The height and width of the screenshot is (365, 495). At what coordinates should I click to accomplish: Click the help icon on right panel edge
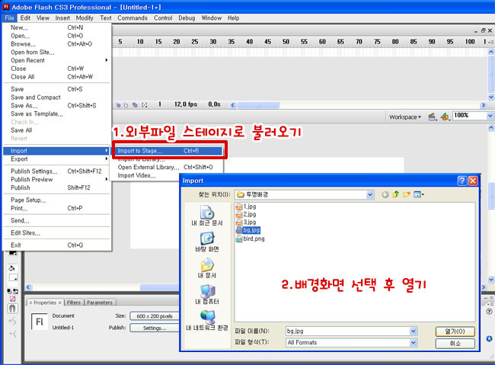[x=490, y=311]
